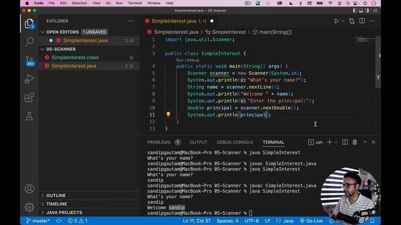This screenshot has height=225, width=401.
Task: Open the Run and Debug view
Action: 29,79
